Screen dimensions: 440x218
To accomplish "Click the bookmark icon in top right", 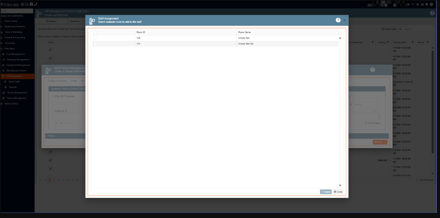I will [x=427, y=4].
